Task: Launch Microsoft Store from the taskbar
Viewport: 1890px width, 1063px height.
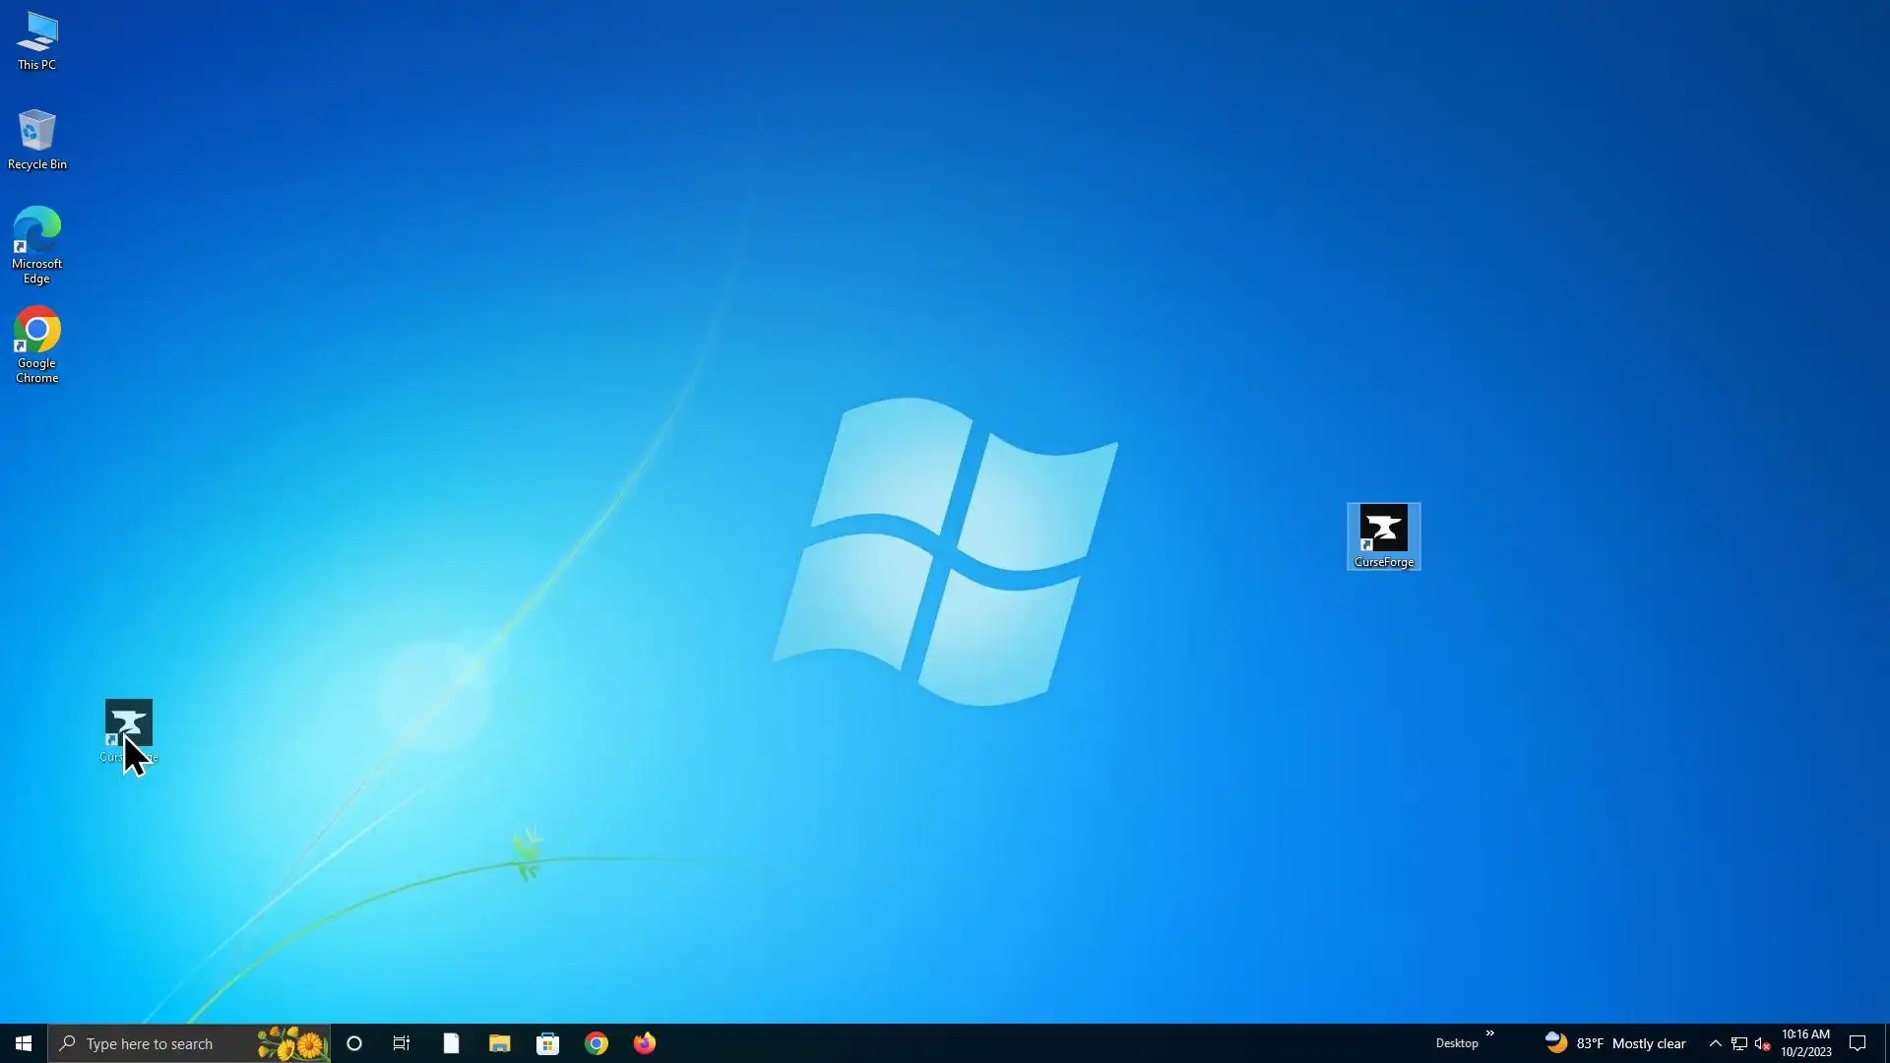Action: pyautogui.click(x=547, y=1043)
